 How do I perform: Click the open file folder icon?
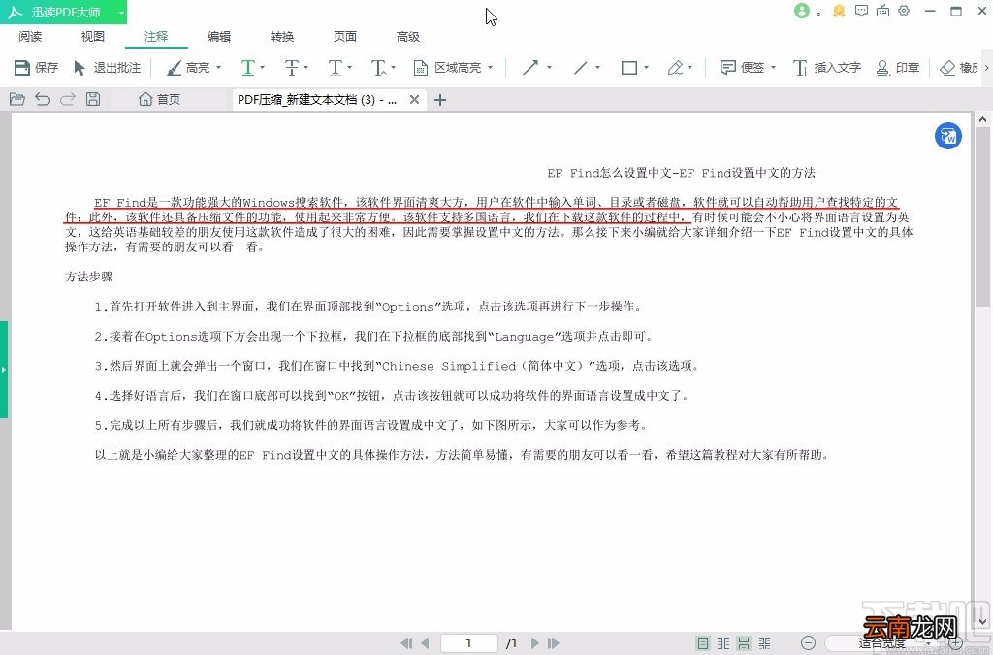point(17,99)
